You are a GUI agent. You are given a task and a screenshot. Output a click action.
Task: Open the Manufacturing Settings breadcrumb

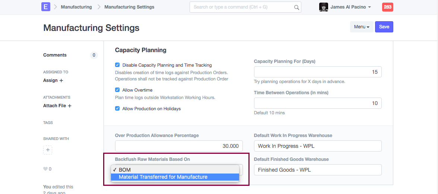129,7
